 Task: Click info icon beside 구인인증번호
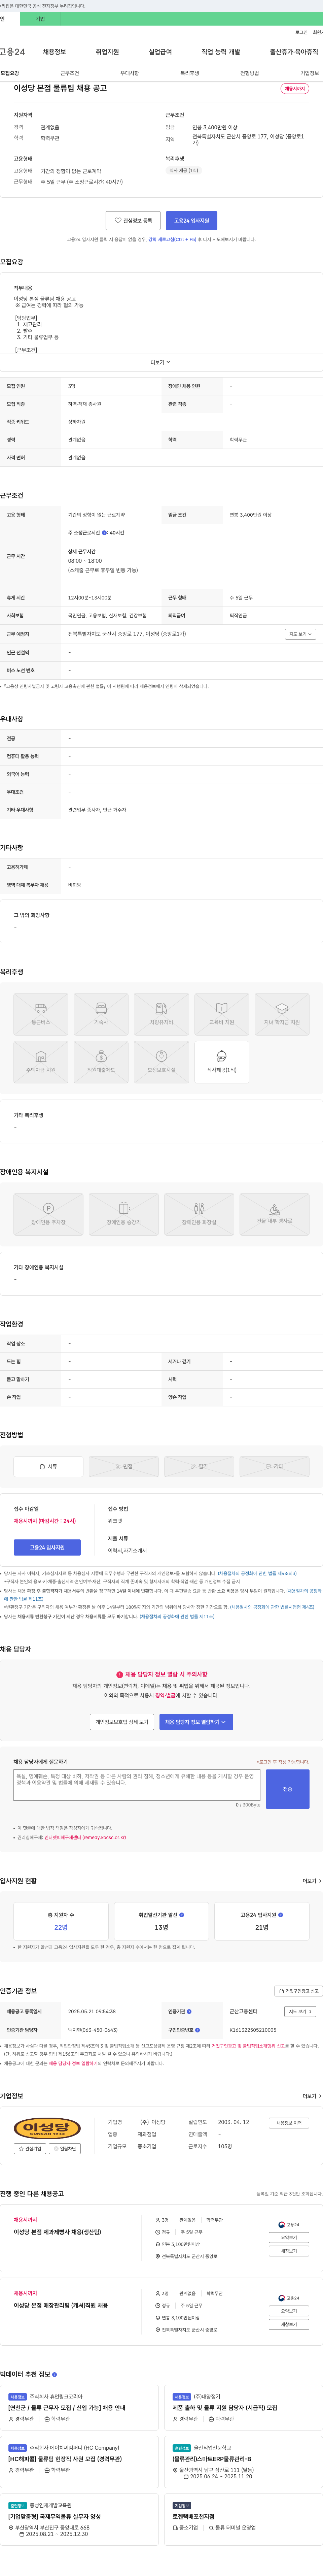coord(197,2030)
